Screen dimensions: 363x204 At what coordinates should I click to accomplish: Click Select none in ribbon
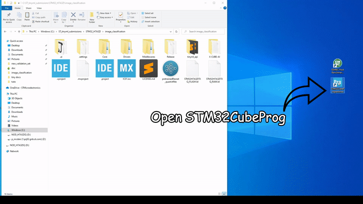pos(149,17)
